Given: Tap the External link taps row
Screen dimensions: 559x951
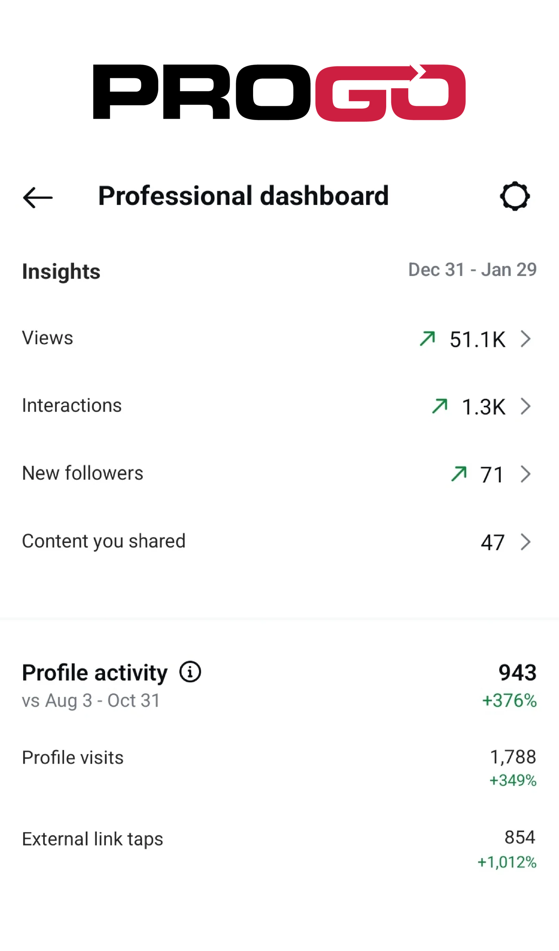Looking at the screenshot, I should (93, 839).
